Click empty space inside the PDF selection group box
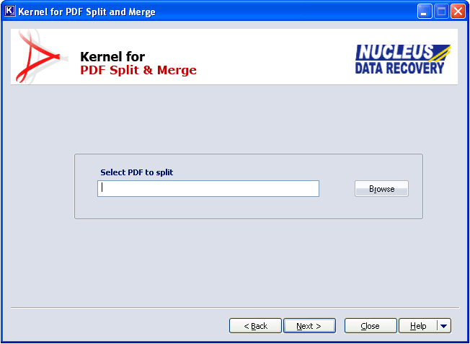The image size is (470, 344). [x=216, y=208]
